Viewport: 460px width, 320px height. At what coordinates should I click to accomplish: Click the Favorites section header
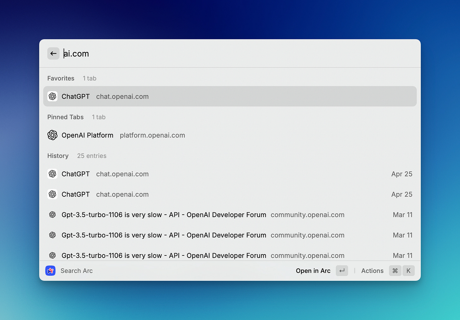pos(61,78)
